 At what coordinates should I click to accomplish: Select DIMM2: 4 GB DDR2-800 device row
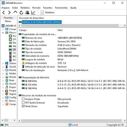(40, 22)
